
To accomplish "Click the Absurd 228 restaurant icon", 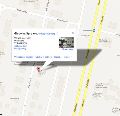I will coord(87,38).
